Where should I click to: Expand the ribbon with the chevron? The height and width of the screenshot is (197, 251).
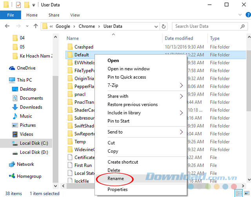point(240,15)
